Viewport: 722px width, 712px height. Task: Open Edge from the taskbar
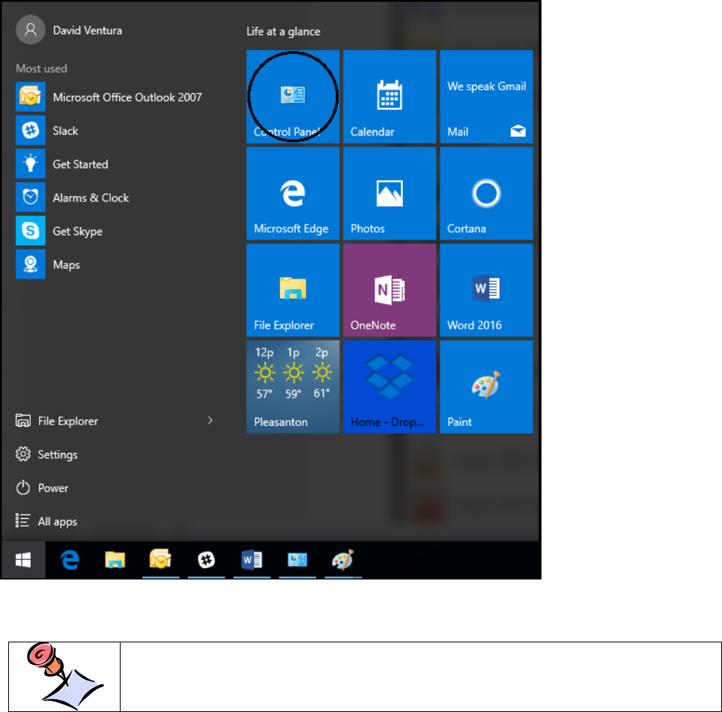coord(70,560)
